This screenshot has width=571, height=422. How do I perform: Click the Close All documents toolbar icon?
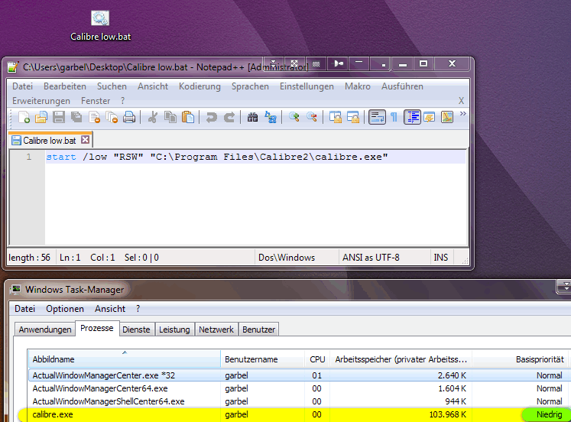tap(112, 117)
